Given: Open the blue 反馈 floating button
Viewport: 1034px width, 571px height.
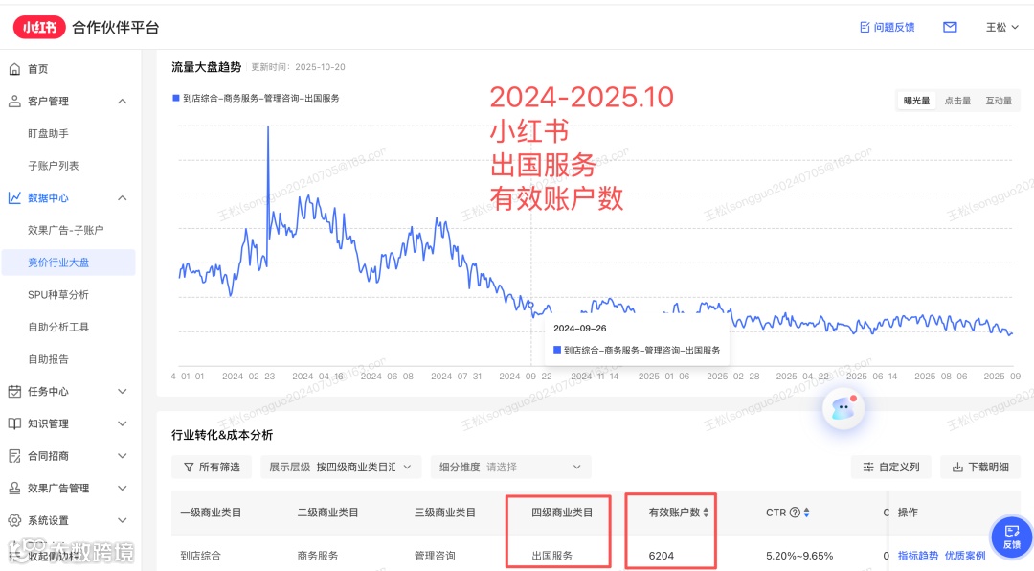Looking at the screenshot, I should [1012, 537].
